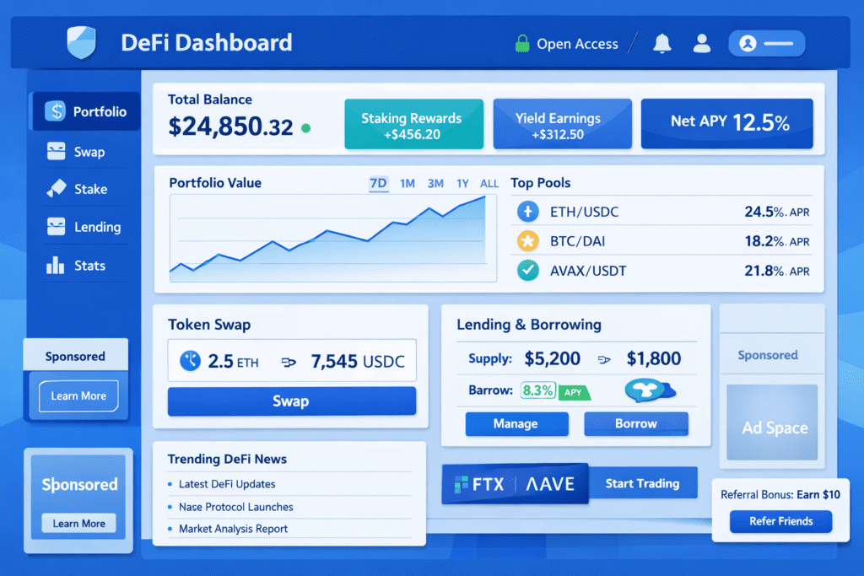Click the Start Trading button

pos(642,483)
